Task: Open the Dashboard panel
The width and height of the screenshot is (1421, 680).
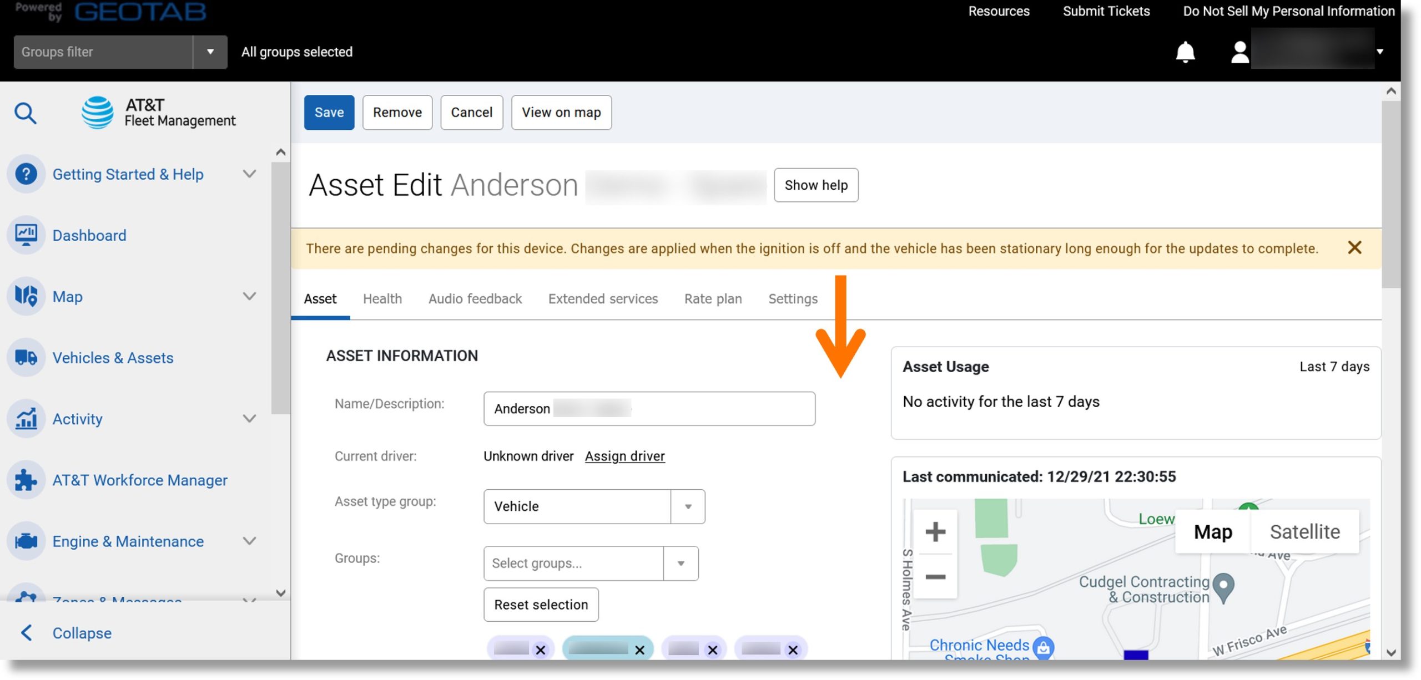Action: (x=89, y=235)
